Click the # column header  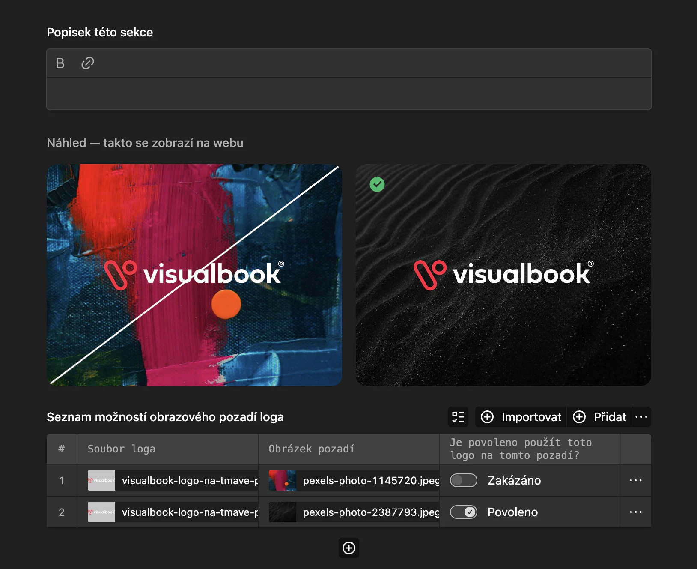tap(62, 449)
